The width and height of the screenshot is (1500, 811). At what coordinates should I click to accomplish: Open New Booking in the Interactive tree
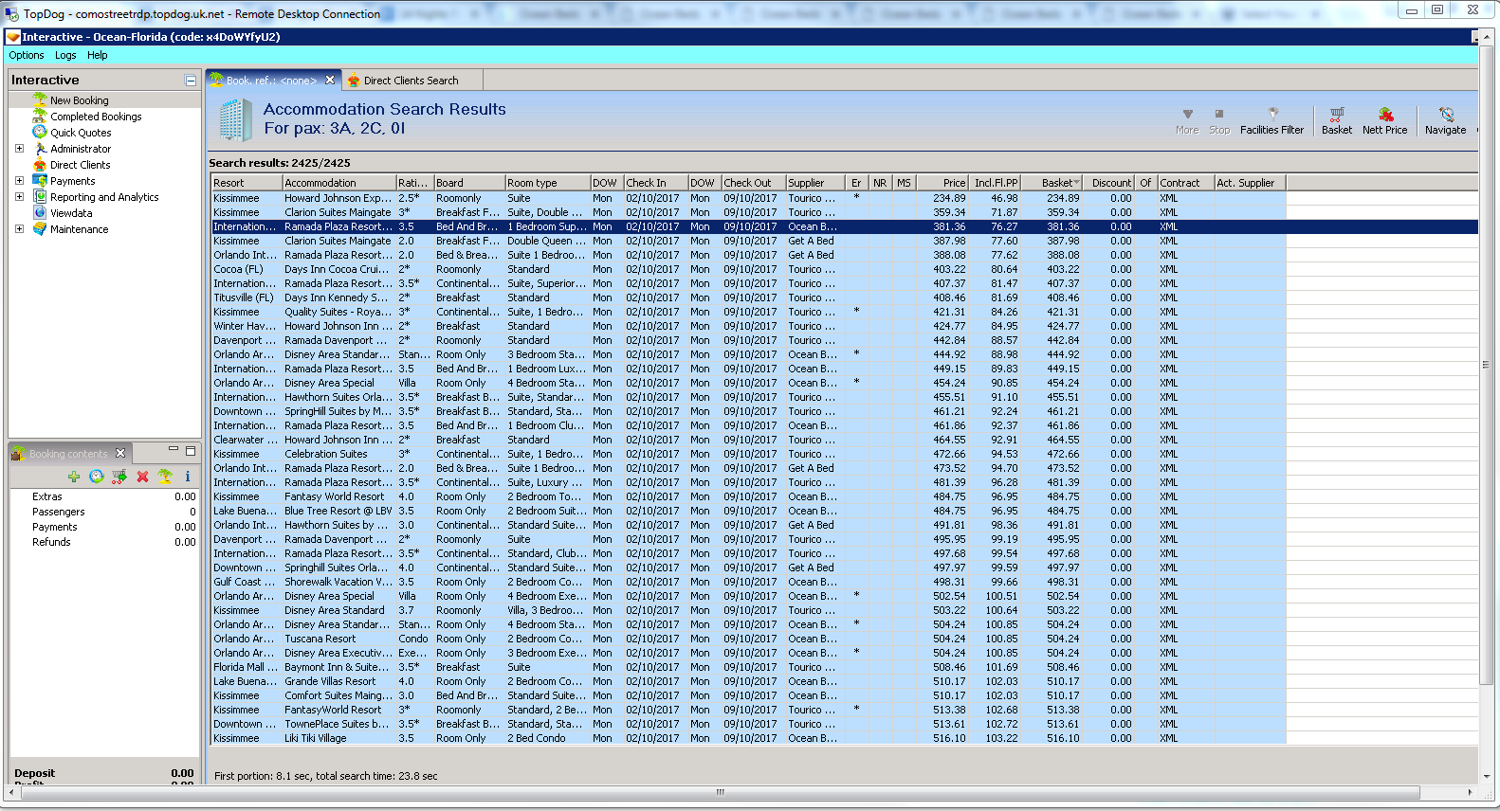pos(79,100)
